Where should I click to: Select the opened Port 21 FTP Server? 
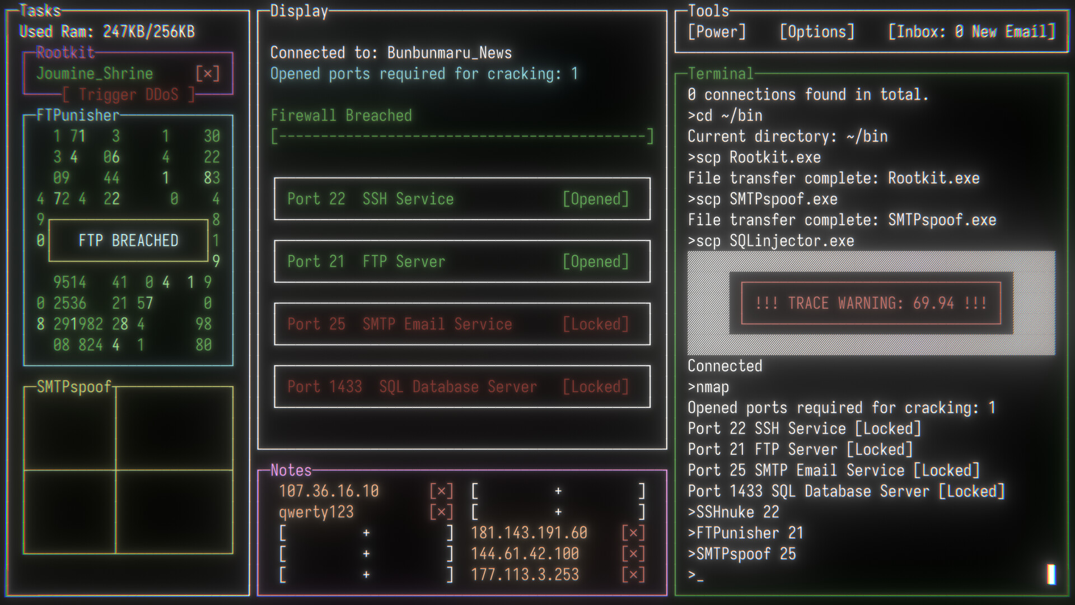461,262
